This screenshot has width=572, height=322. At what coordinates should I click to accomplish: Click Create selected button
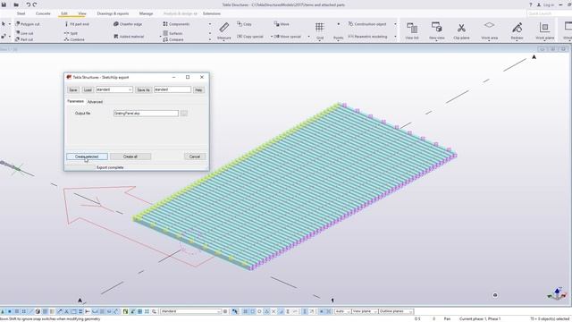(87, 157)
